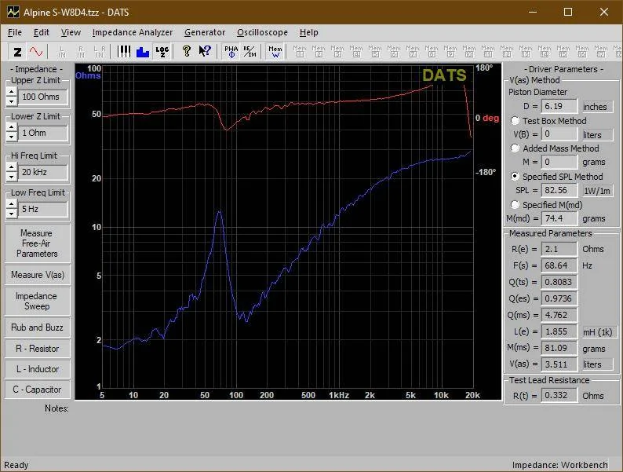Viewport: 623px width, 472px height.
Task: Select the Test Box Method radio button
Action: 516,120
